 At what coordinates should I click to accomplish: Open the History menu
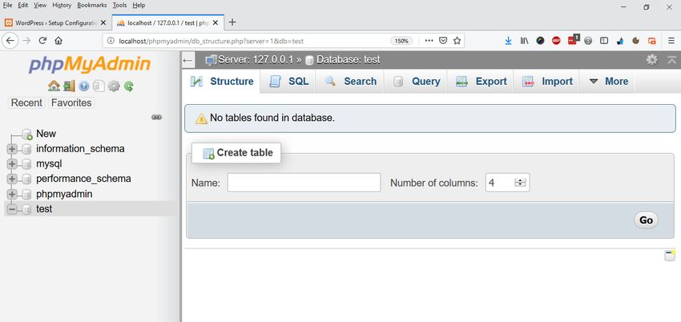pos(61,6)
